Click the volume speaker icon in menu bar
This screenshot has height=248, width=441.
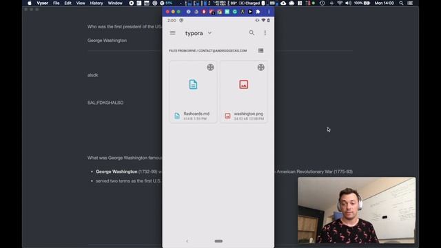[348, 3]
